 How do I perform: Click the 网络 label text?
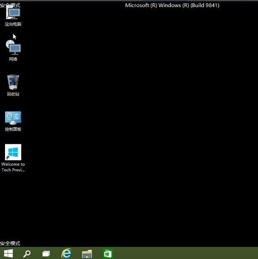13,59
